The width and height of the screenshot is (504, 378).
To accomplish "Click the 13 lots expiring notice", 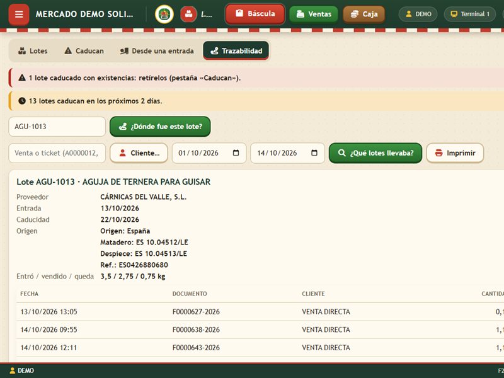I will coord(256,101).
